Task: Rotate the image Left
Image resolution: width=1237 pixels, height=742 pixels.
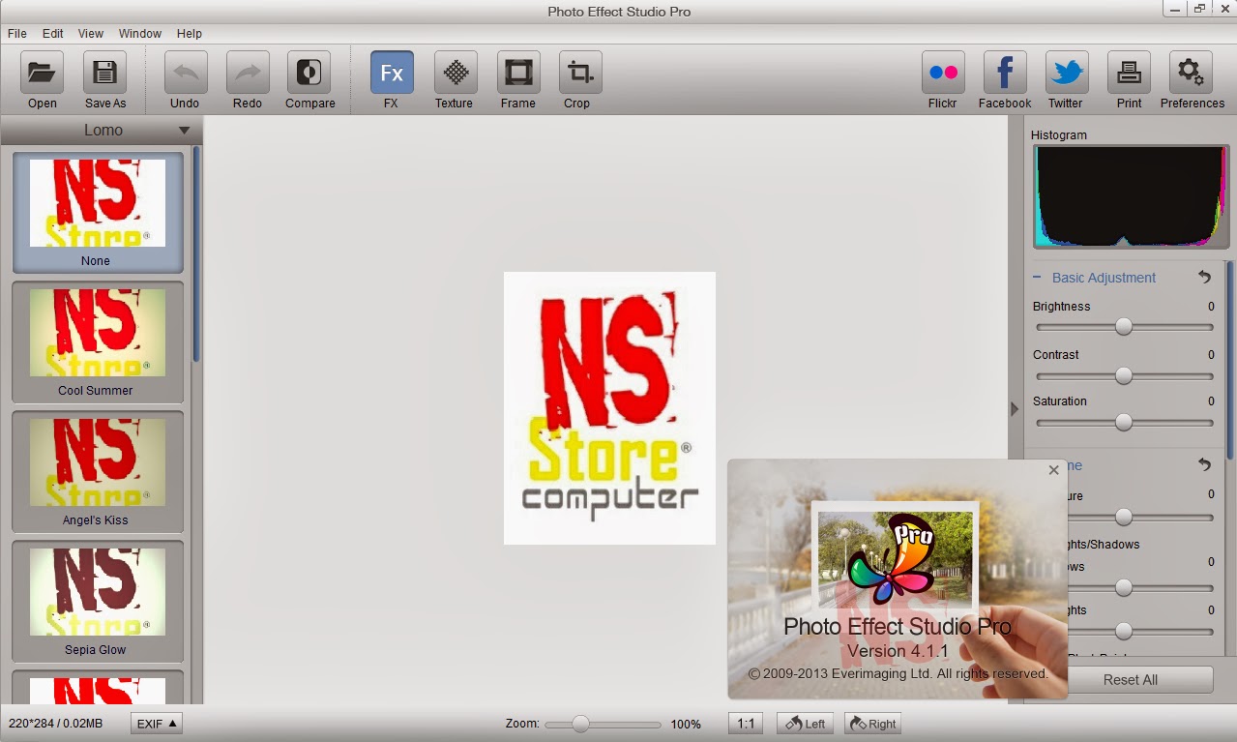Action: [x=806, y=724]
